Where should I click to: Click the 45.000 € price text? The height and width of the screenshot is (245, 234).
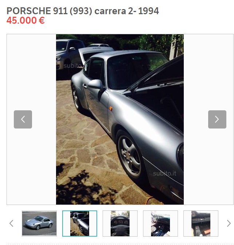(x=25, y=20)
